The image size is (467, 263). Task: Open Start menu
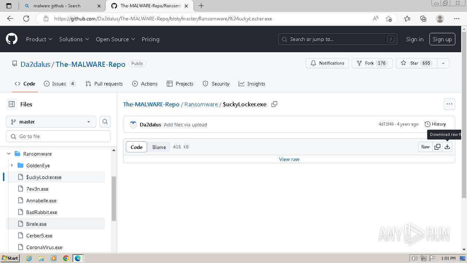pyautogui.click(x=10, y=258)
